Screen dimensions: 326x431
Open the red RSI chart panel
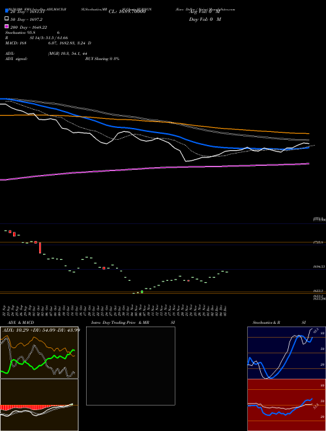[286, 405]
